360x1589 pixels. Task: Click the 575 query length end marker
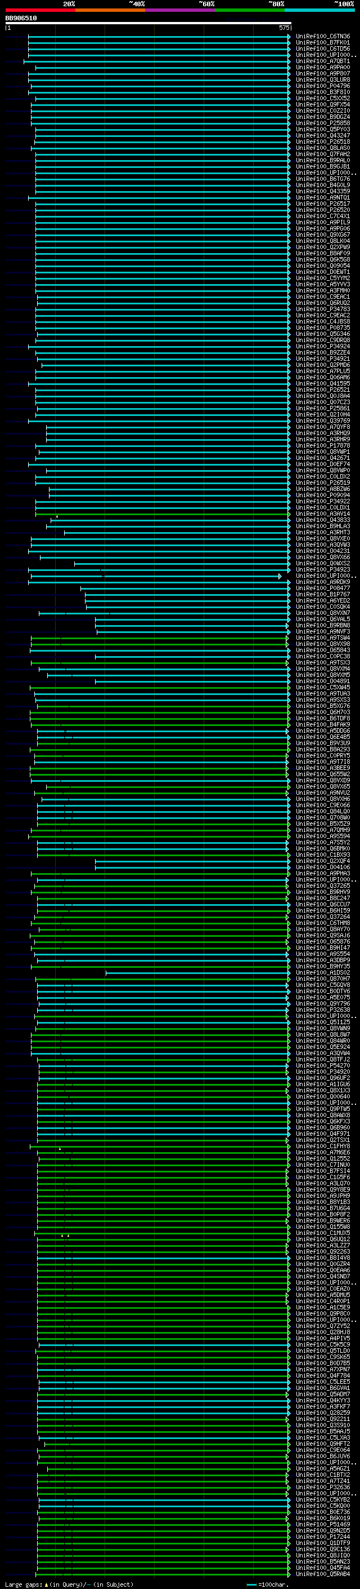click(284, 28)
